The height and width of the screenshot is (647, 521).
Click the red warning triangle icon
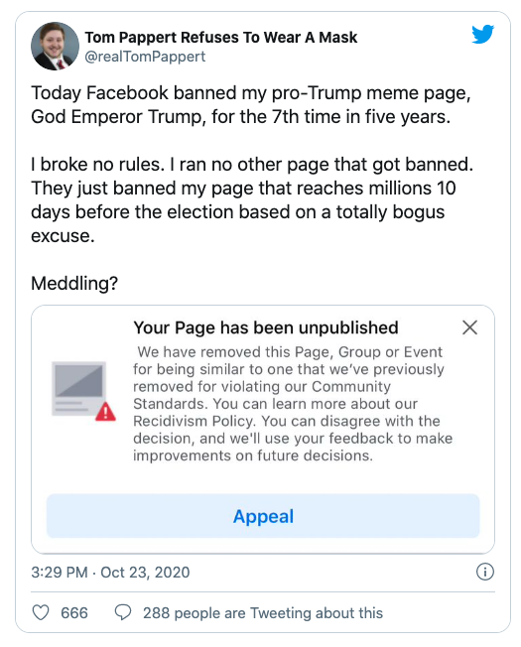click(105, 412)
